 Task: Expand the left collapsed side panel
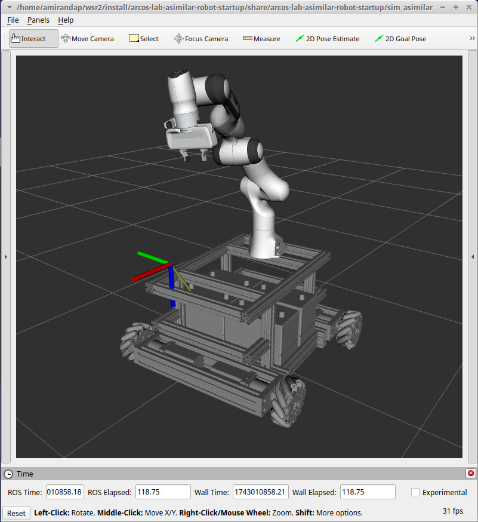5,257
